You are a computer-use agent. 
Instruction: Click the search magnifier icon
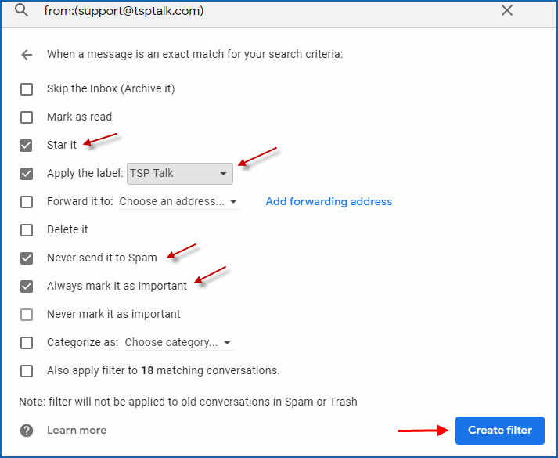[22, 11]
